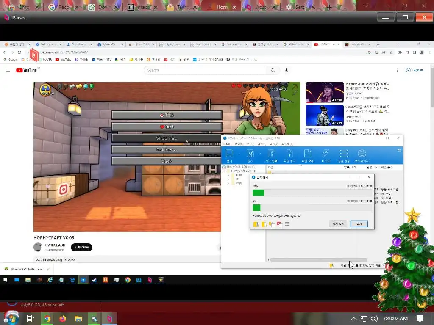Open the BlueStacks download item chevron menu
The image size is (434, 325).
click(x=48, y=269)
